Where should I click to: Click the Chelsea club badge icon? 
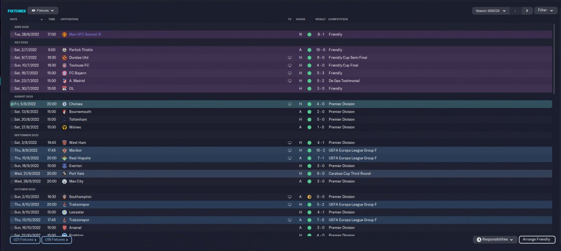coord(64,104)
